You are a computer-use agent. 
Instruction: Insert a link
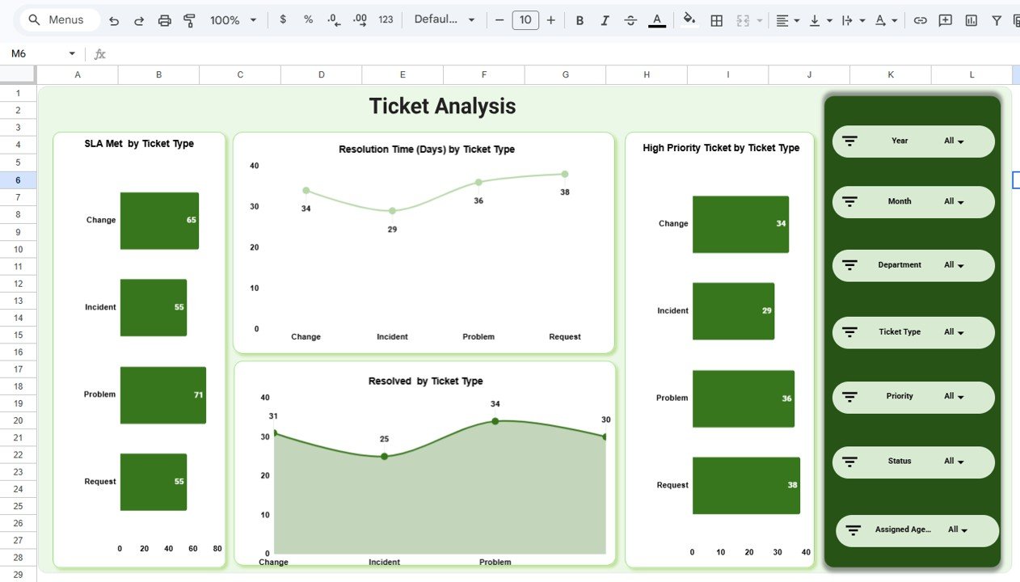[x=920, y=19]
